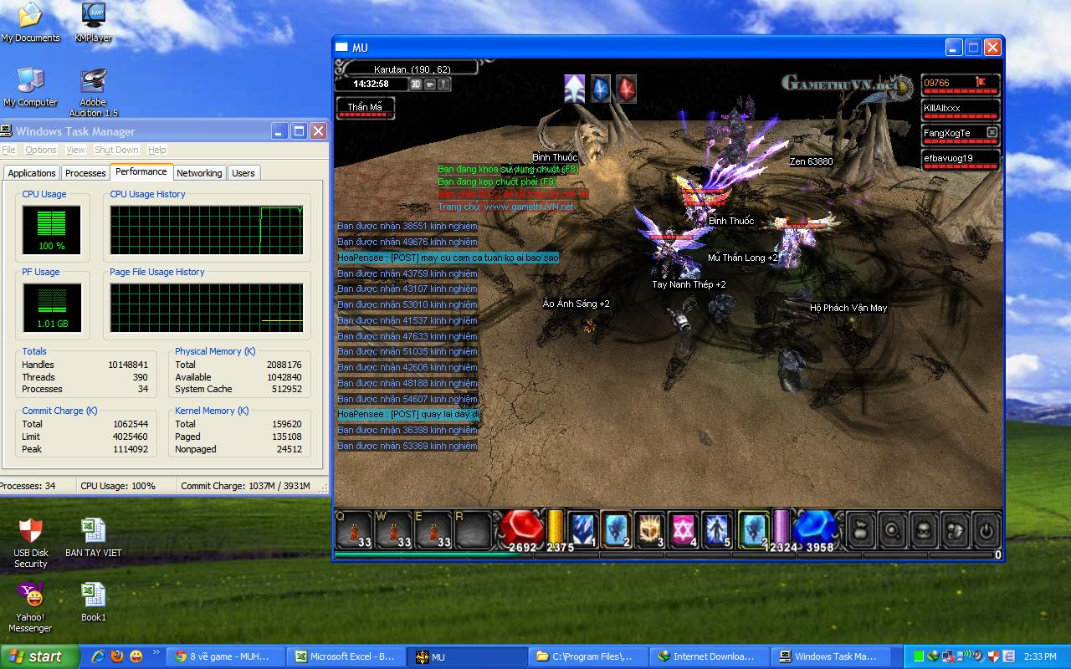Click the power button icon in game bar
The width and height of the screenshot is (1071, 669).
click(x=986, y=529)
